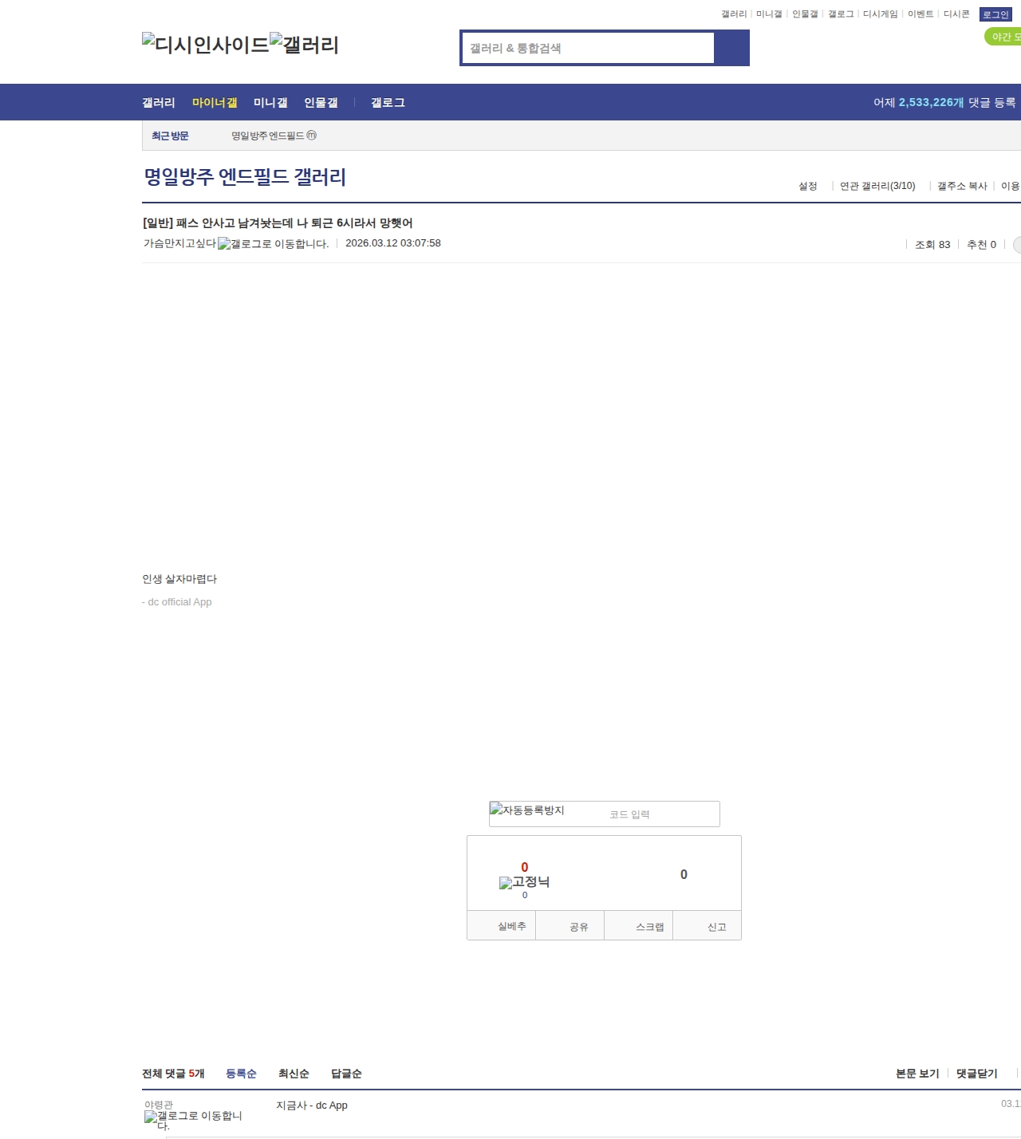The image size is (1021, 1139).
Task: Click the 디시인사이드 logo image
Action: 205,45
